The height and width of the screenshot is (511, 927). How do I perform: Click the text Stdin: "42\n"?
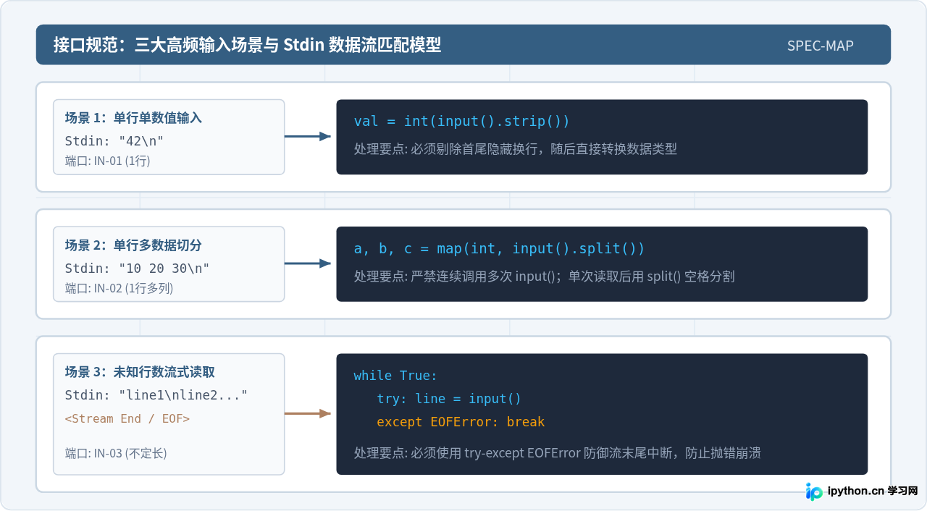pos(114,140)
